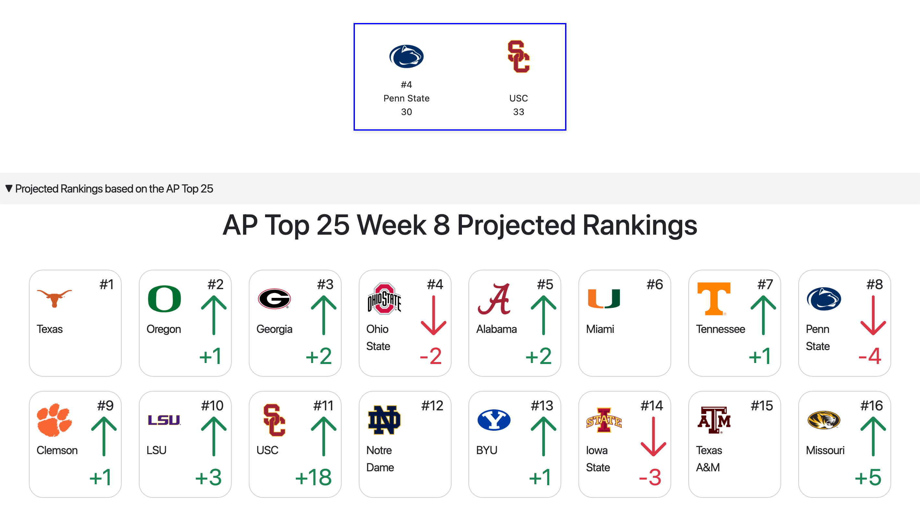The height and width of the screenshot is (505, 920).
Task: Expand the Missouri ranking card
Action: pos(844,444)
